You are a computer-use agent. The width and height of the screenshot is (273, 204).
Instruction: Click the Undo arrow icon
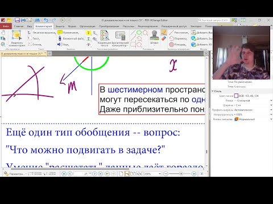pos(46,20)
